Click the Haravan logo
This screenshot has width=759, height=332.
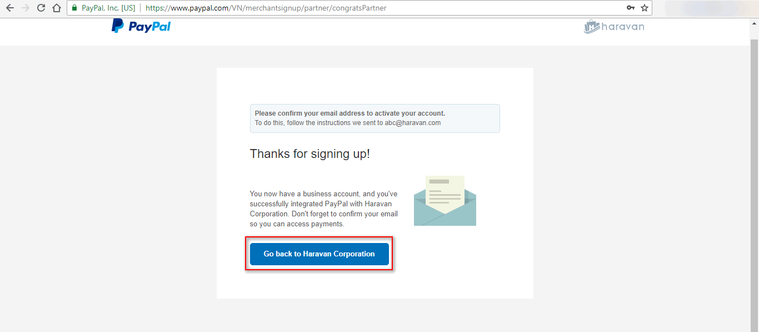pyautogui.click(x=614, y=26)
